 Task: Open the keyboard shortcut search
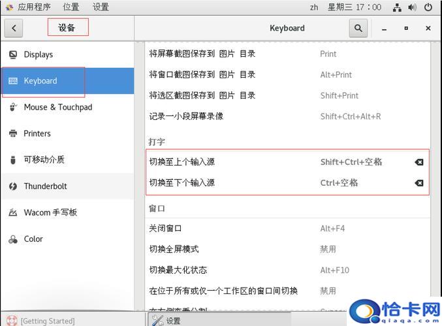[358, 28]
